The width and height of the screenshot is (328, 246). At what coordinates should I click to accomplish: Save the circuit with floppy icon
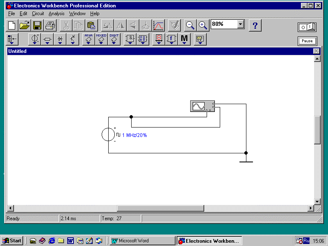(x=37, y=25)
